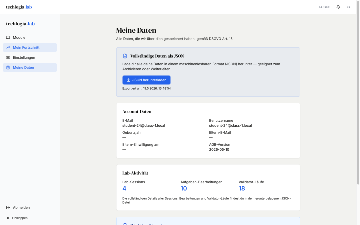Click the Geburtsjahr label

click(x=132, y=132)
